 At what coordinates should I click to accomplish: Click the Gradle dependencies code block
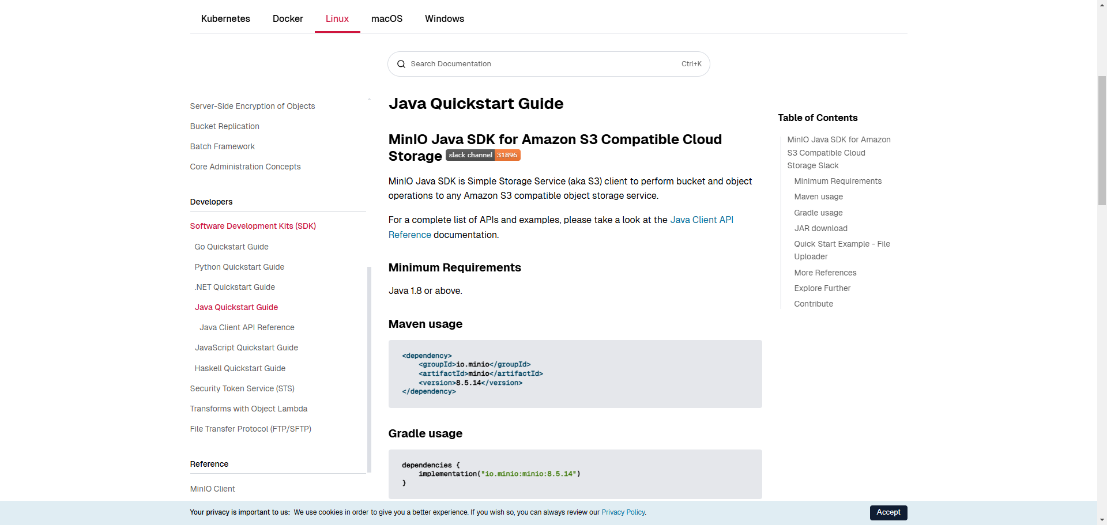click(575, 474)
